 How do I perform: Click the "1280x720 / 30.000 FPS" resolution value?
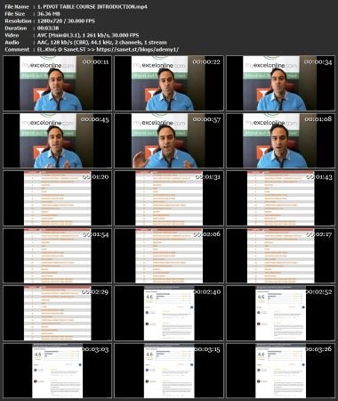[66, 20]
